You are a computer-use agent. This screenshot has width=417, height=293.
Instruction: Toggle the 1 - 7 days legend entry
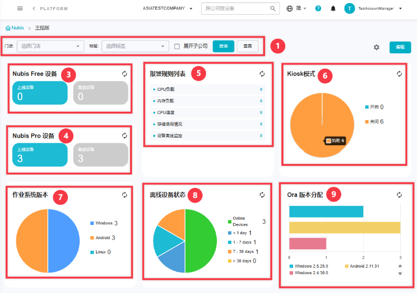(242, 242)
